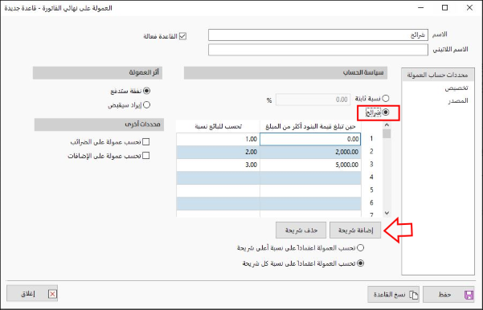Click rate cell 3.00
The height and width of the screenshot is (310, 483).
[x=218, y=165]
